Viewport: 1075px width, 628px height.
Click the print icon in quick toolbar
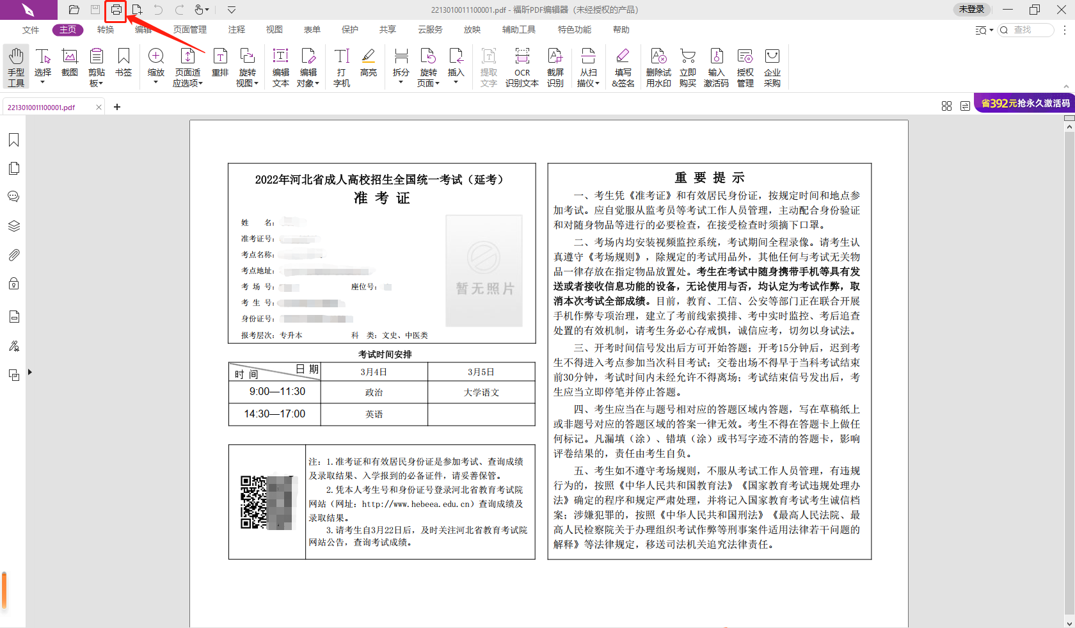click(x=116, y=10)
